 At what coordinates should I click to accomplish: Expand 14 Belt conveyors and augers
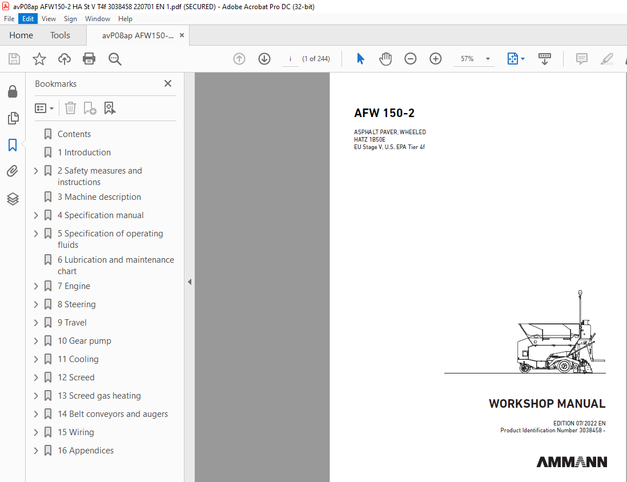coord(36,414)
